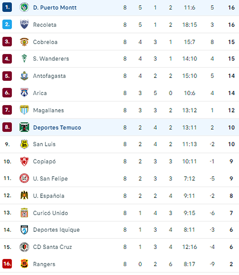Click the rank 1 blue position badge
239x275 pixels.
pos(7,8)
